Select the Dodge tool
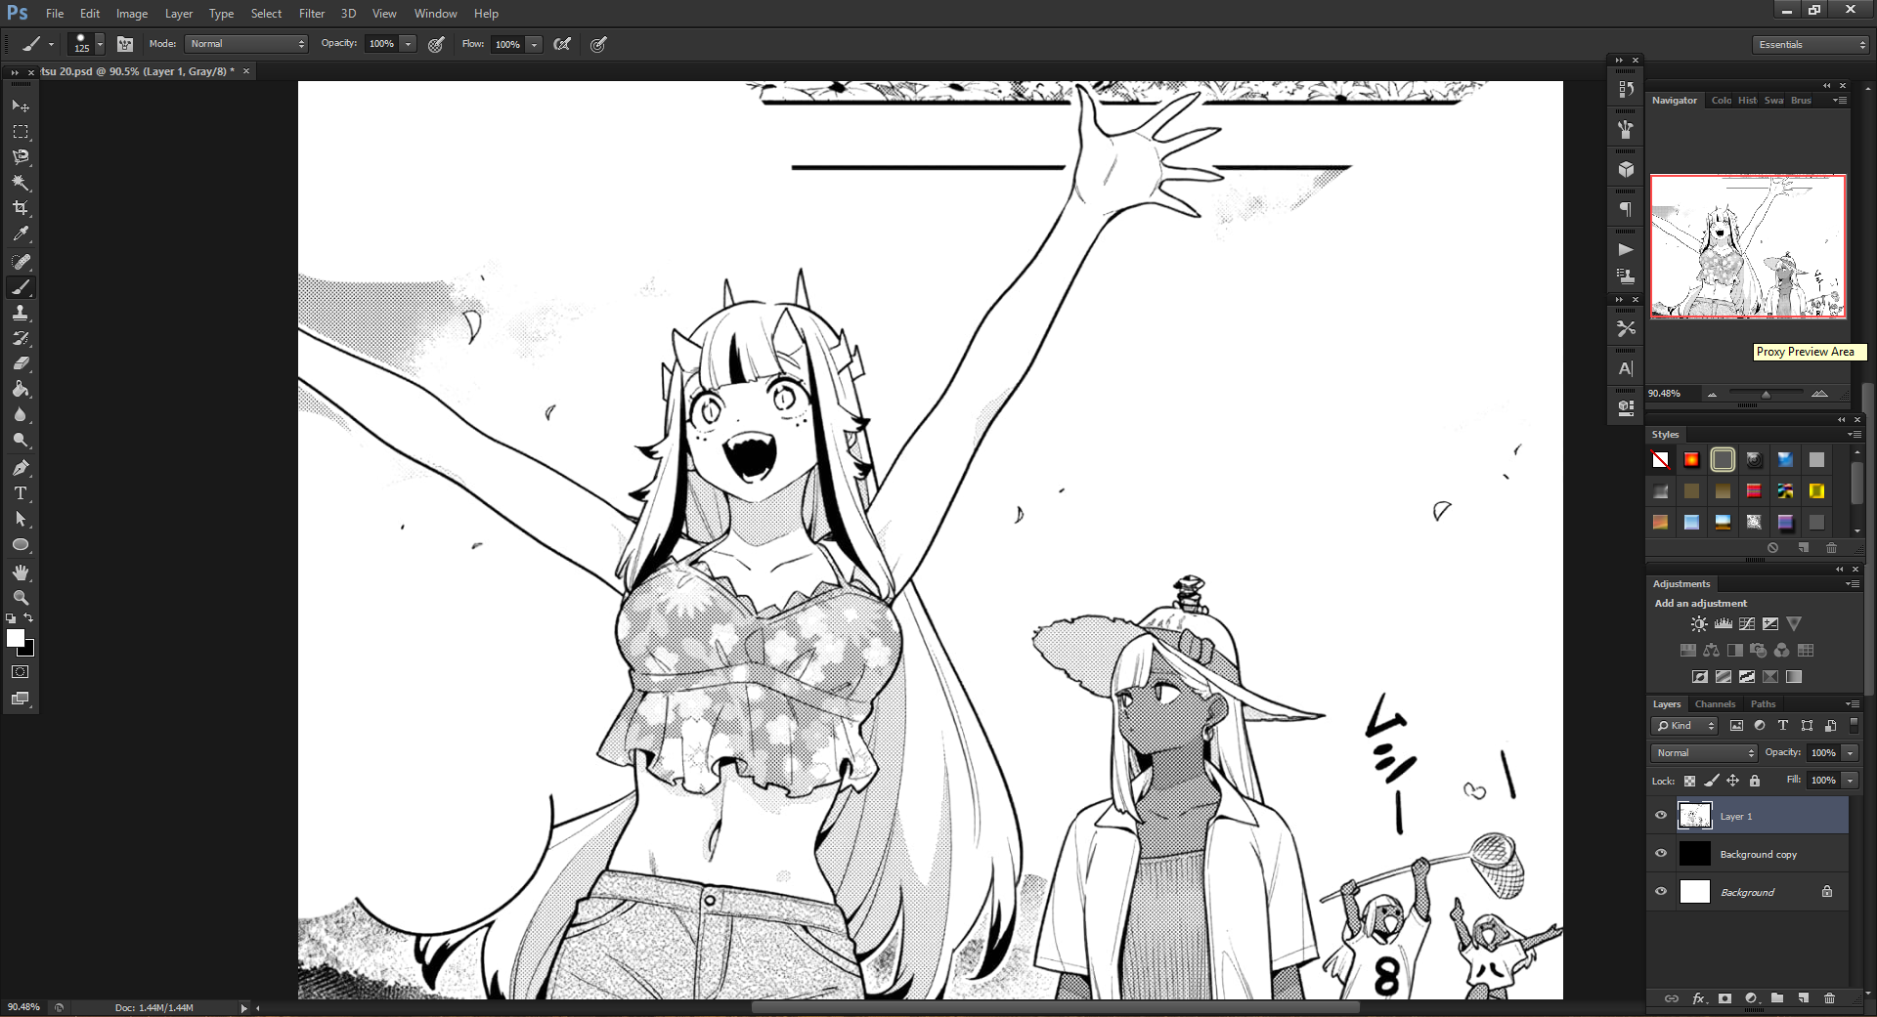 21,440
